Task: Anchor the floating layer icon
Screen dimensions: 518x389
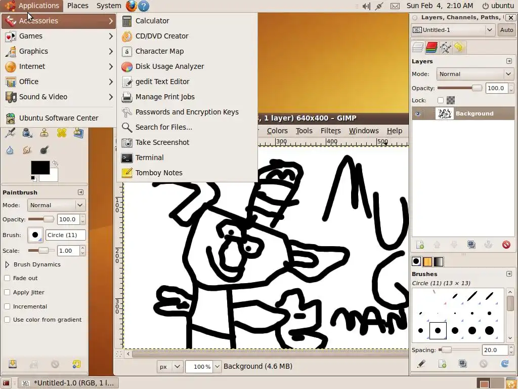Action: (x=488, y=245)
